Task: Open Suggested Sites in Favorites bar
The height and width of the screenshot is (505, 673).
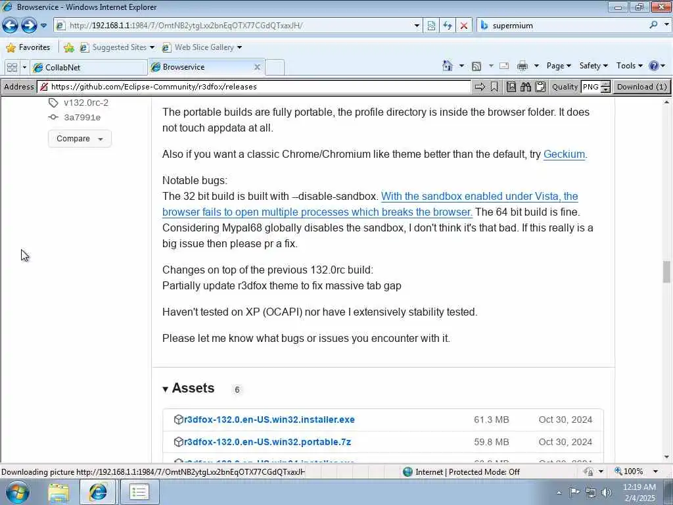Action: pyautogui.click(x=117, y=47)
